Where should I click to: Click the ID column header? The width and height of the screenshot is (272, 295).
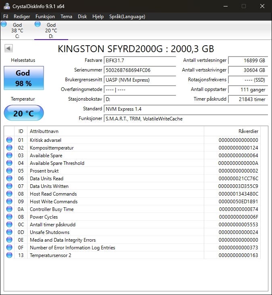coord(21,131)
